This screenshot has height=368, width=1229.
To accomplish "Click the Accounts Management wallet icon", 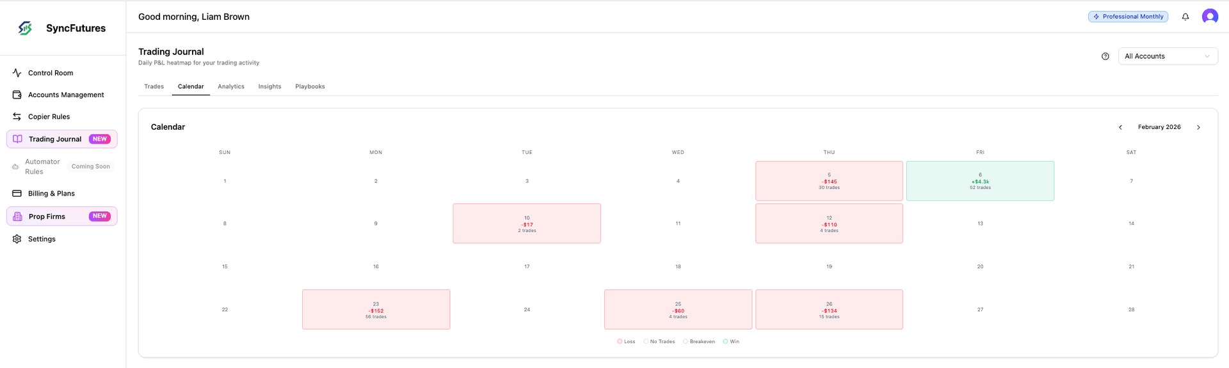I will pos(17,94).
